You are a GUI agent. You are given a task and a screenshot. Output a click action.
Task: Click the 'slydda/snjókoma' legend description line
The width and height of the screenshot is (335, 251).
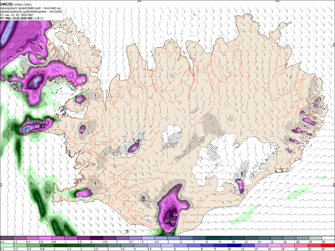coord(31,12)
